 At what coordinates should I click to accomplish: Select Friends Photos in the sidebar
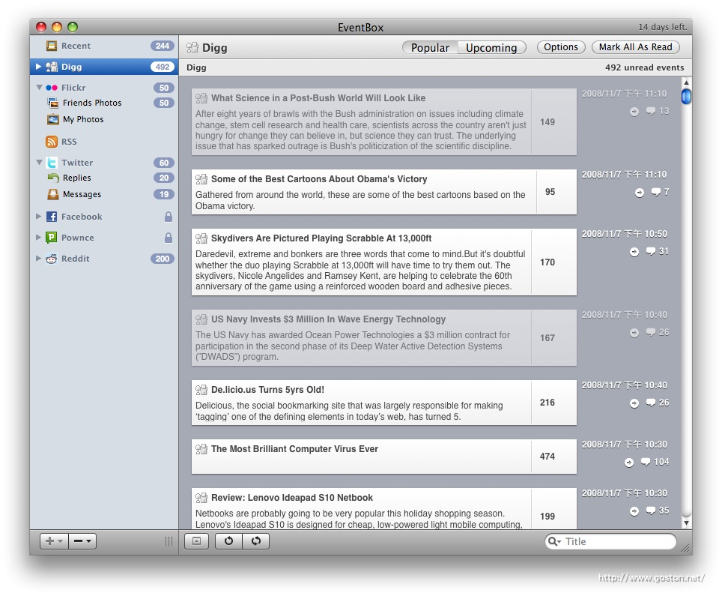(x=104, y=103)
